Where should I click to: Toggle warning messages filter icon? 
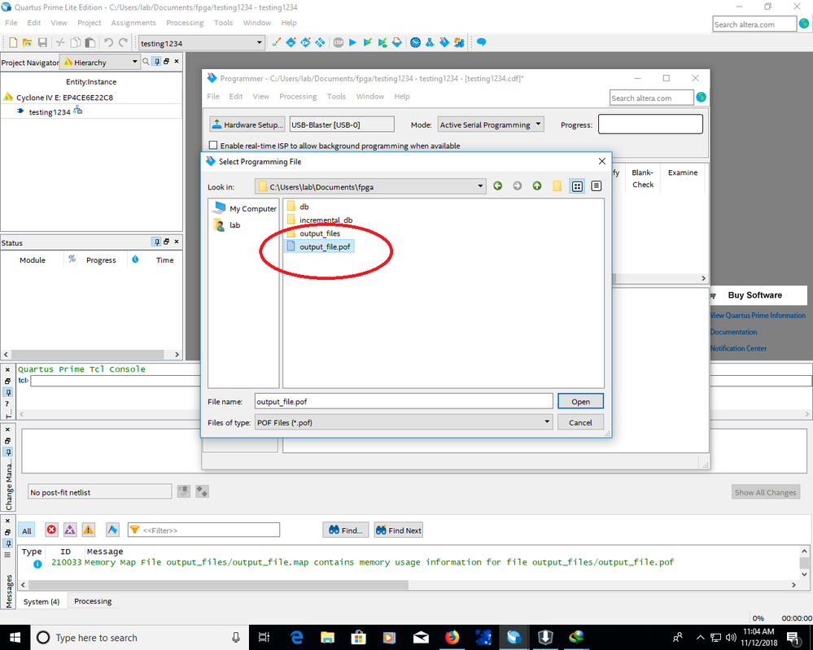[89, 530]
